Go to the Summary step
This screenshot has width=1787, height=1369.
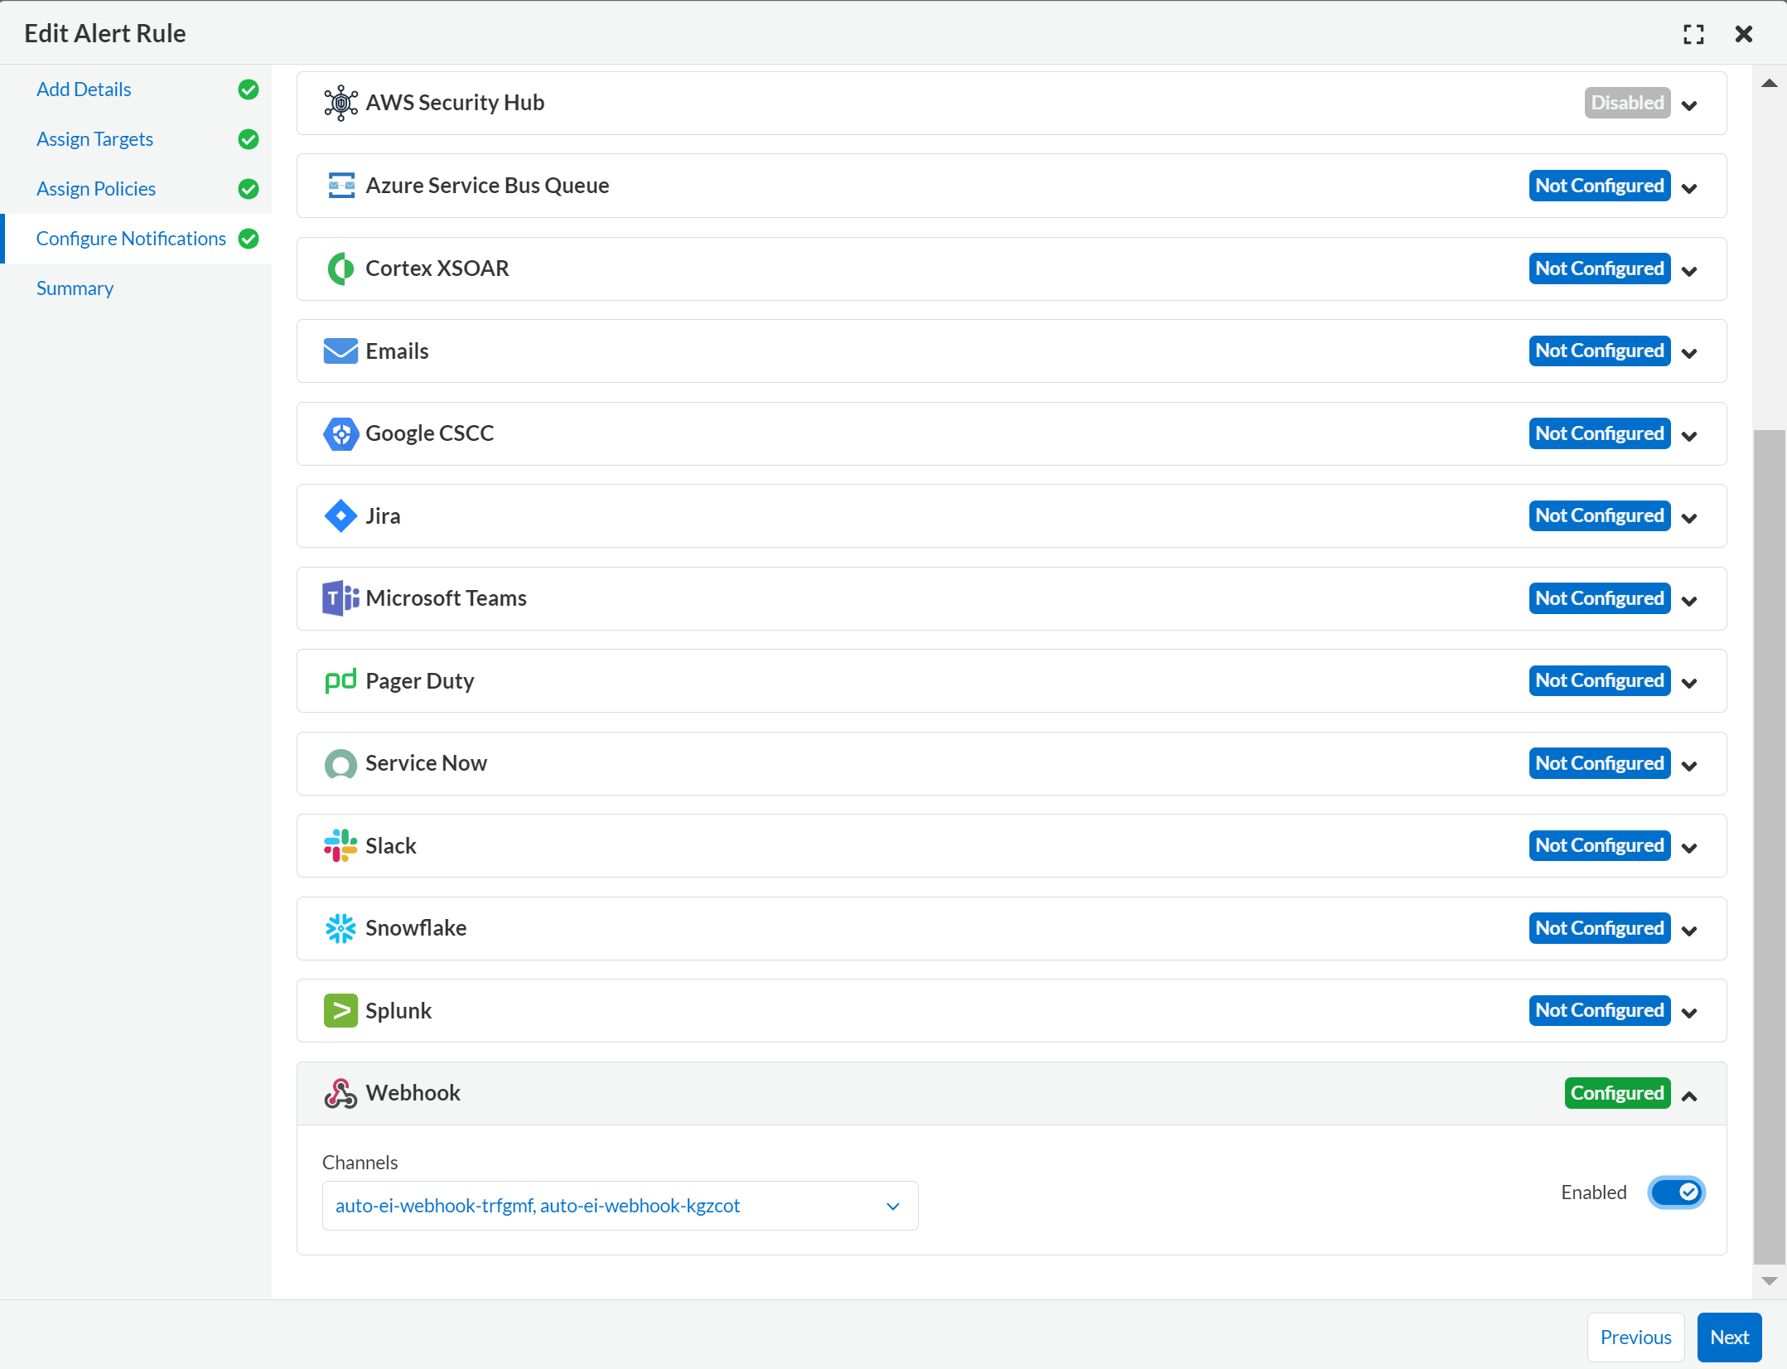[x=75, y=288]
